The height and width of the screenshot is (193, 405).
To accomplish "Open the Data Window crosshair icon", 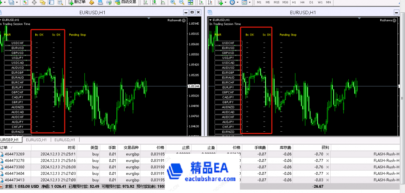I will (34, 2).
